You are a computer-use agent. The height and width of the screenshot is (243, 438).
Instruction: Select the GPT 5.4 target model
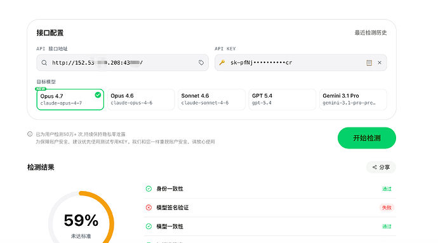[282, 100]
